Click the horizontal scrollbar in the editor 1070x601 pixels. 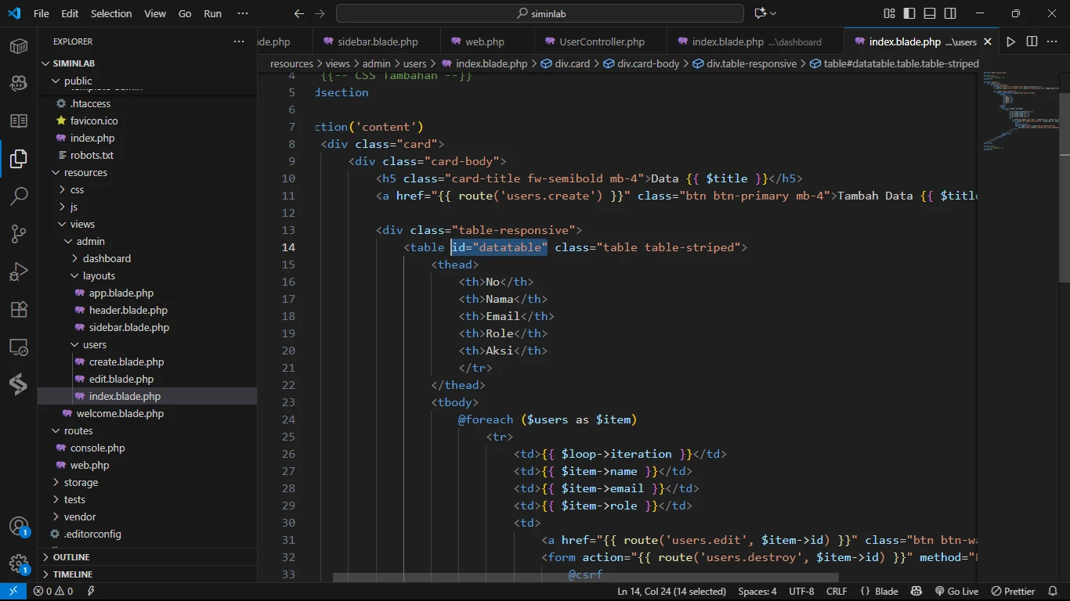[586, 578]
